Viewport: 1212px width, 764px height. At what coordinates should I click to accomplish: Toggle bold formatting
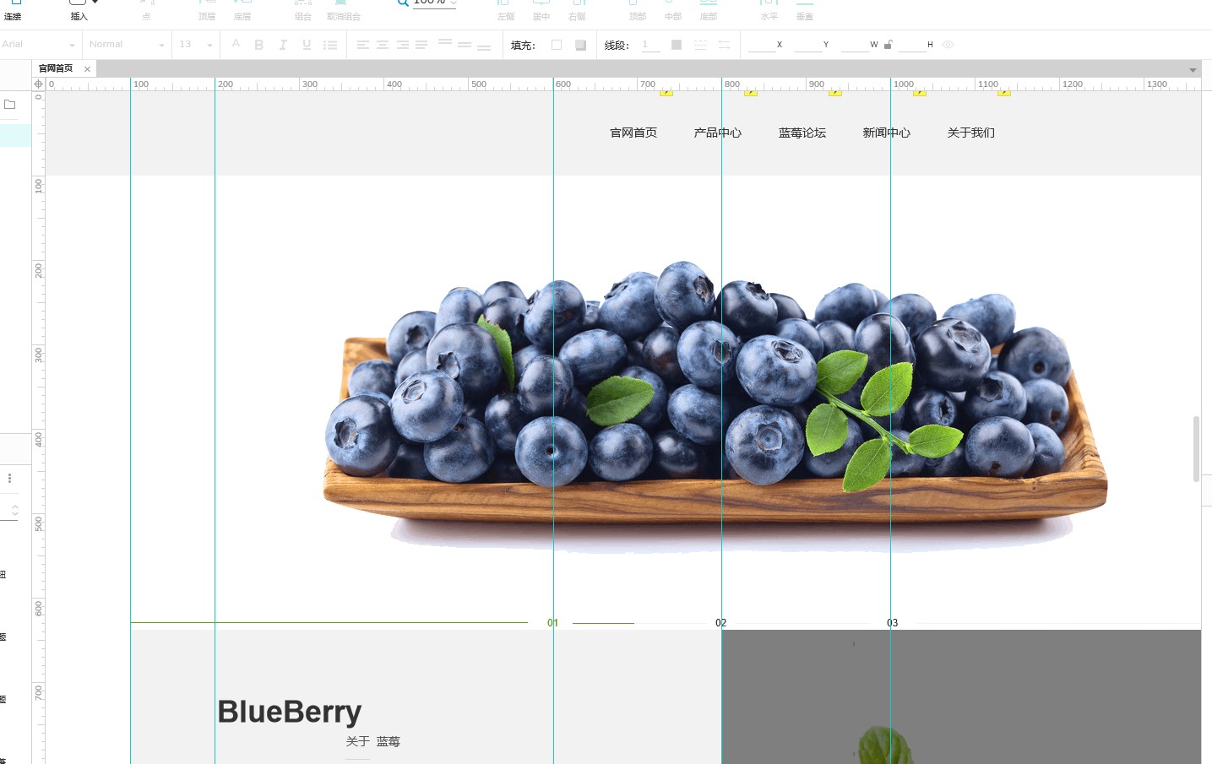[259, 45]
